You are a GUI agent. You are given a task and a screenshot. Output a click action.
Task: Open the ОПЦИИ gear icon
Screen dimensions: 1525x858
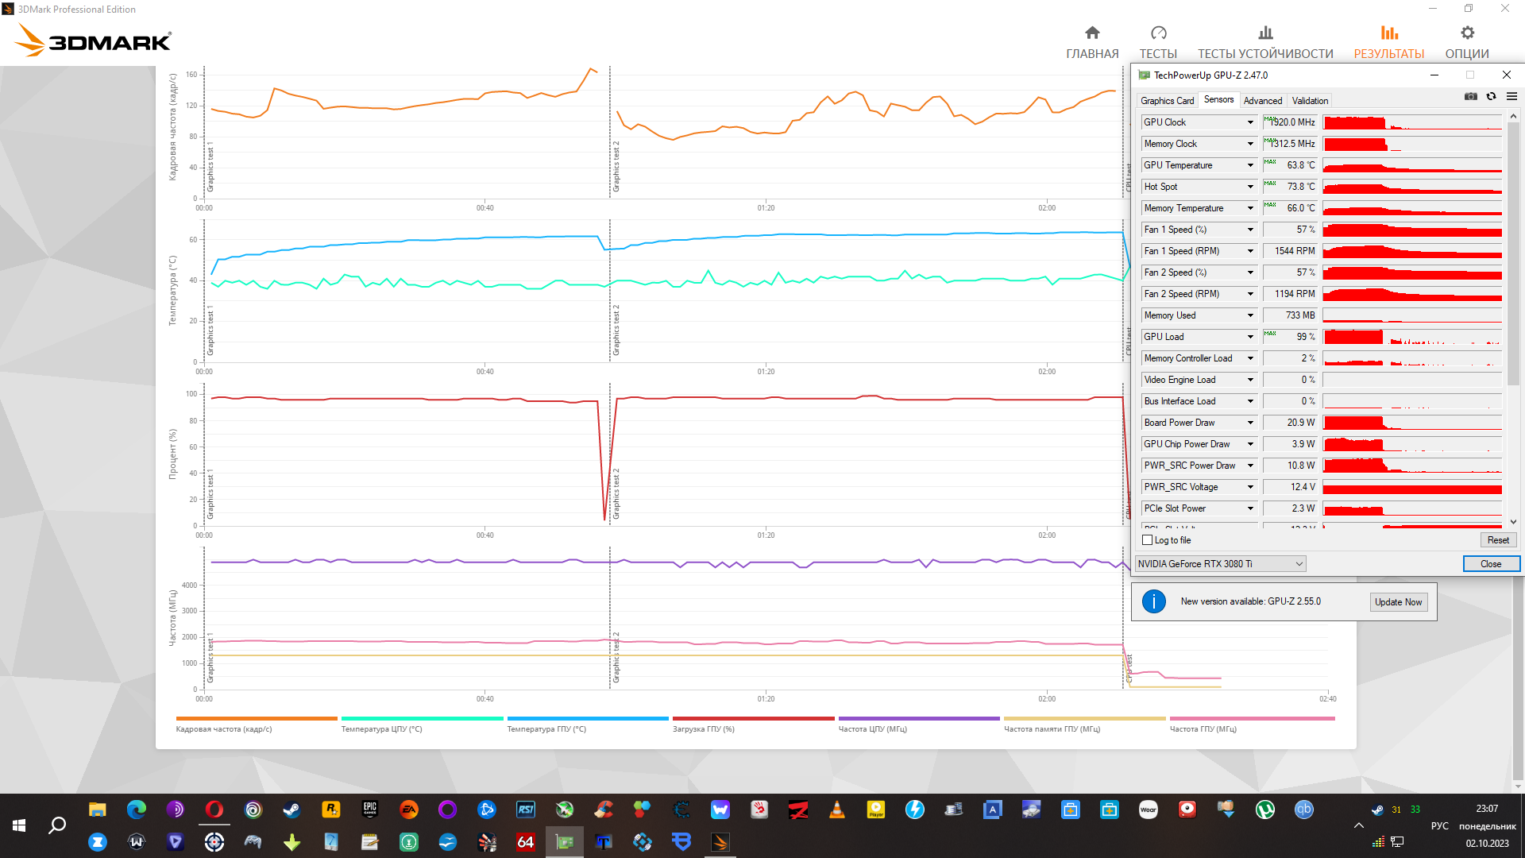pyautogui.click(x=1467, y=33)
